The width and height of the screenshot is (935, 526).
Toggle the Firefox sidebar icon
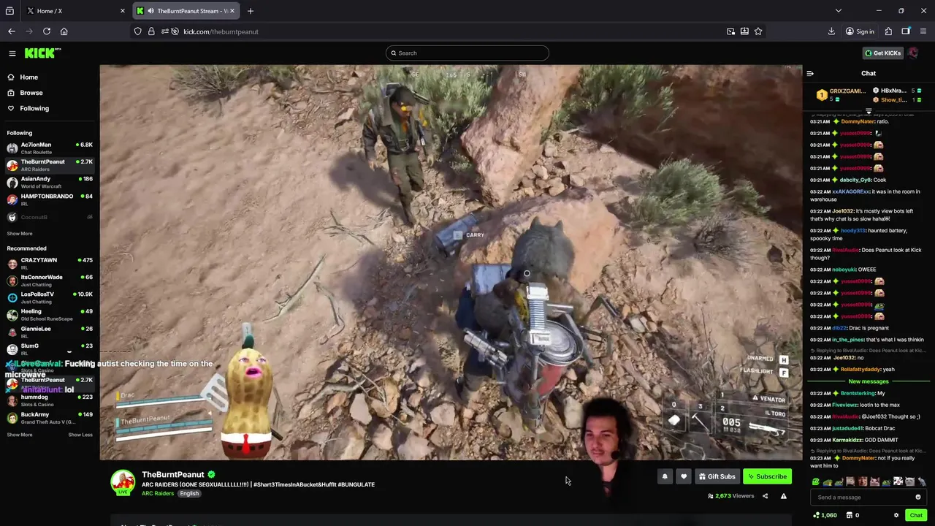(x=906, y=31)
